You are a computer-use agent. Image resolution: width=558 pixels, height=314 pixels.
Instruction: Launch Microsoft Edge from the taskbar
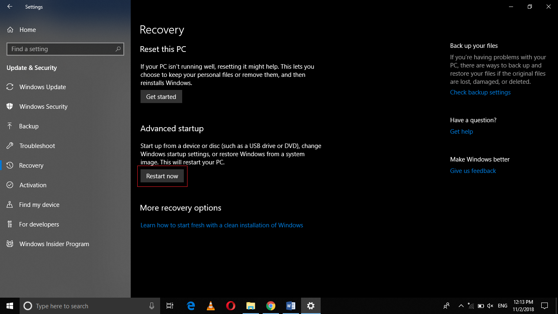pyautogui.click(x=191, y=306)
